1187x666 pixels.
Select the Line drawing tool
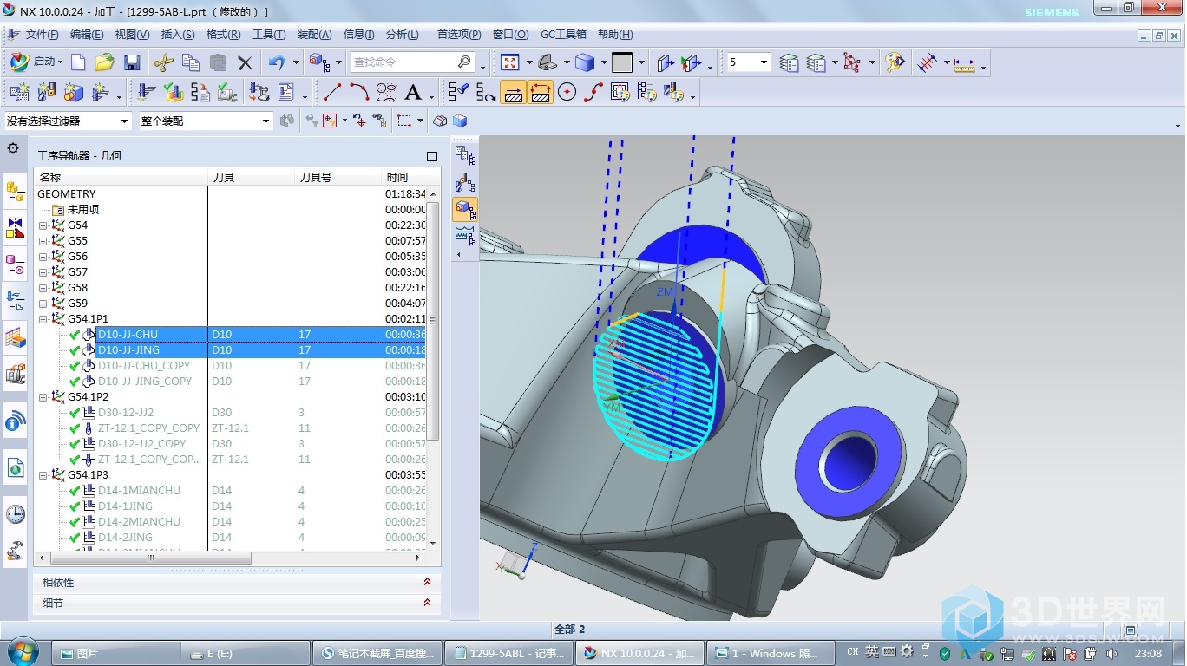tap(331, 92)
